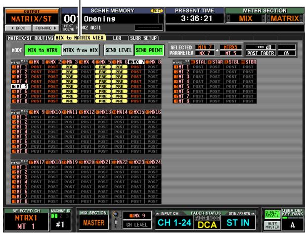This screenshot has height=233, width=305.
Task: Select MIX to MTRX mode
Action: pos(43,50)
